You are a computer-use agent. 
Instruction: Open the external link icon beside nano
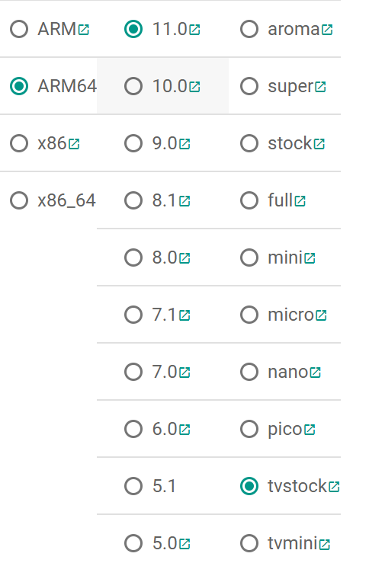click(x=316, y=373)
